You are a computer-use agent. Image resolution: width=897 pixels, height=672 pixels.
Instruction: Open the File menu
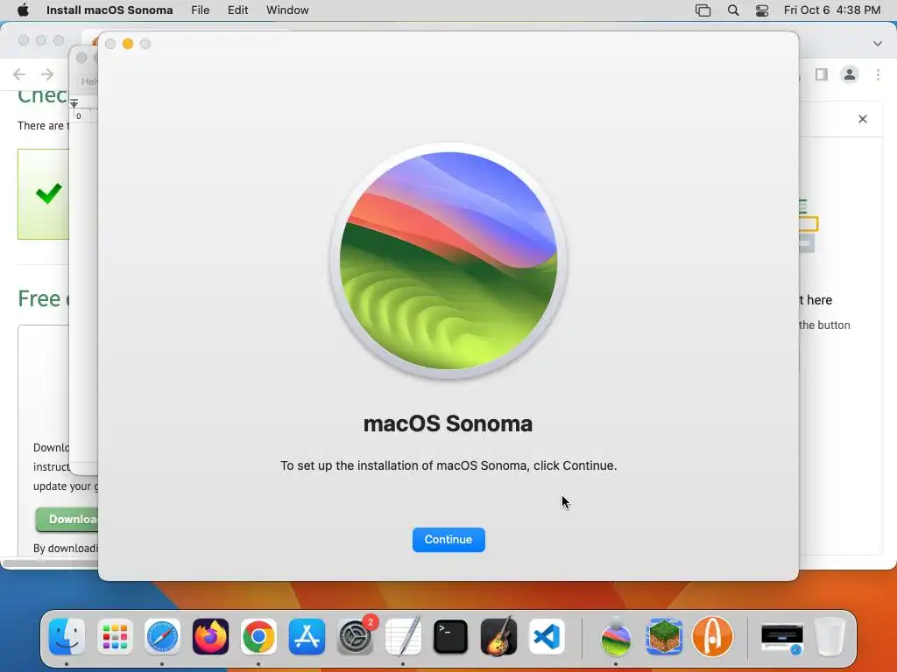[200, 10]
